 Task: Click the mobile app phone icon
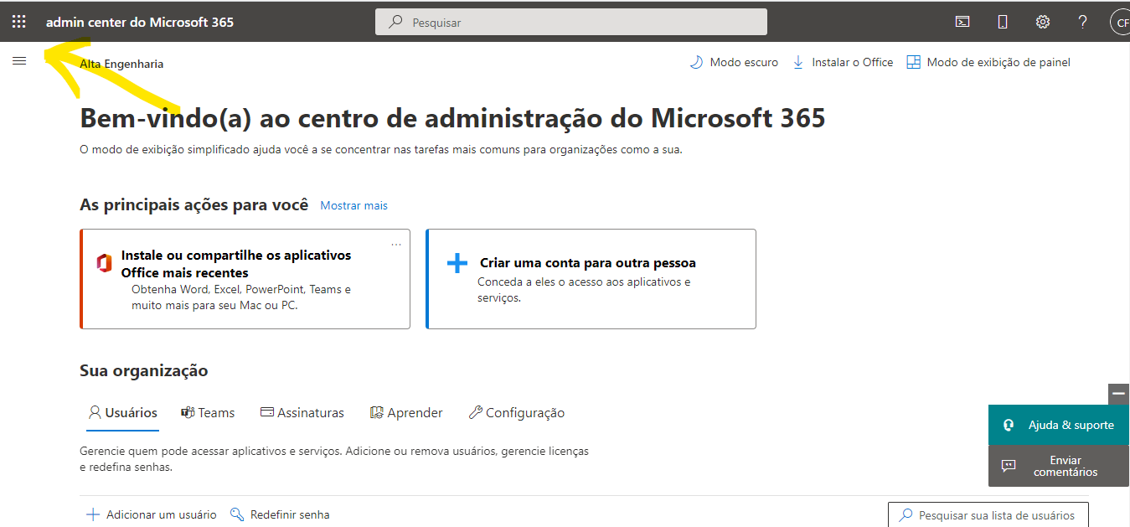tap(1003, 22)
